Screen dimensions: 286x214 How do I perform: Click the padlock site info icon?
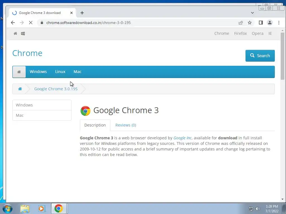(x=42, y=23)
